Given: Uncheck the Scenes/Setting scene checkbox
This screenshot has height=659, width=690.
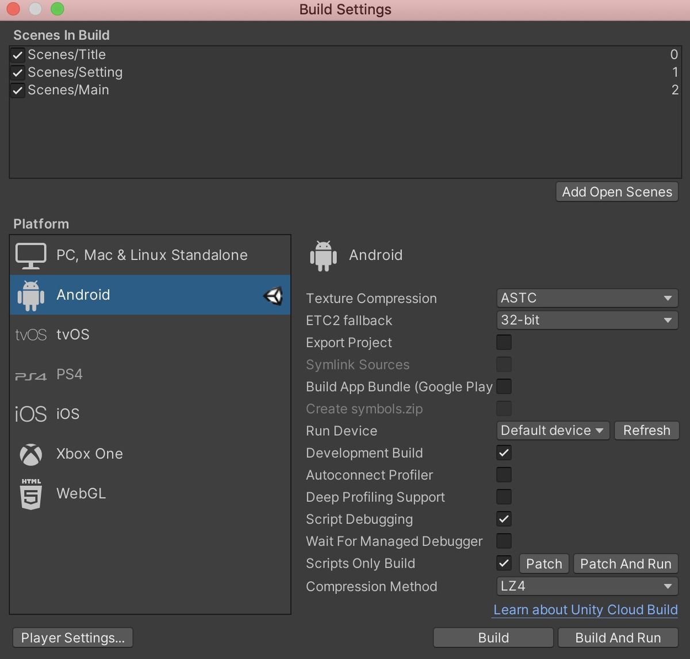Looking at the screenshot, I should coord(18,73).
